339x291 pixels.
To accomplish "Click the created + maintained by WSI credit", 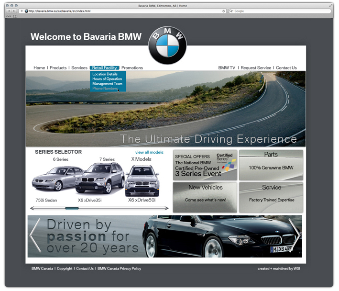I will (x=279, y=269).
